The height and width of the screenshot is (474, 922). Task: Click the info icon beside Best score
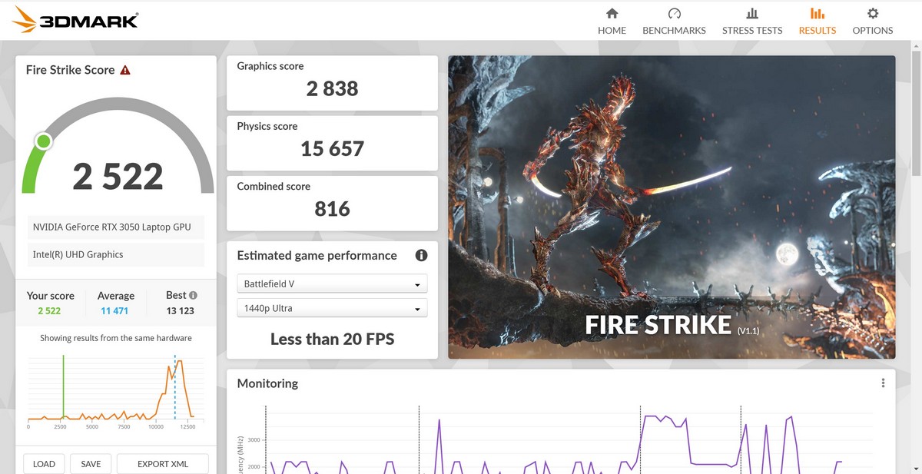coord(193,295)
